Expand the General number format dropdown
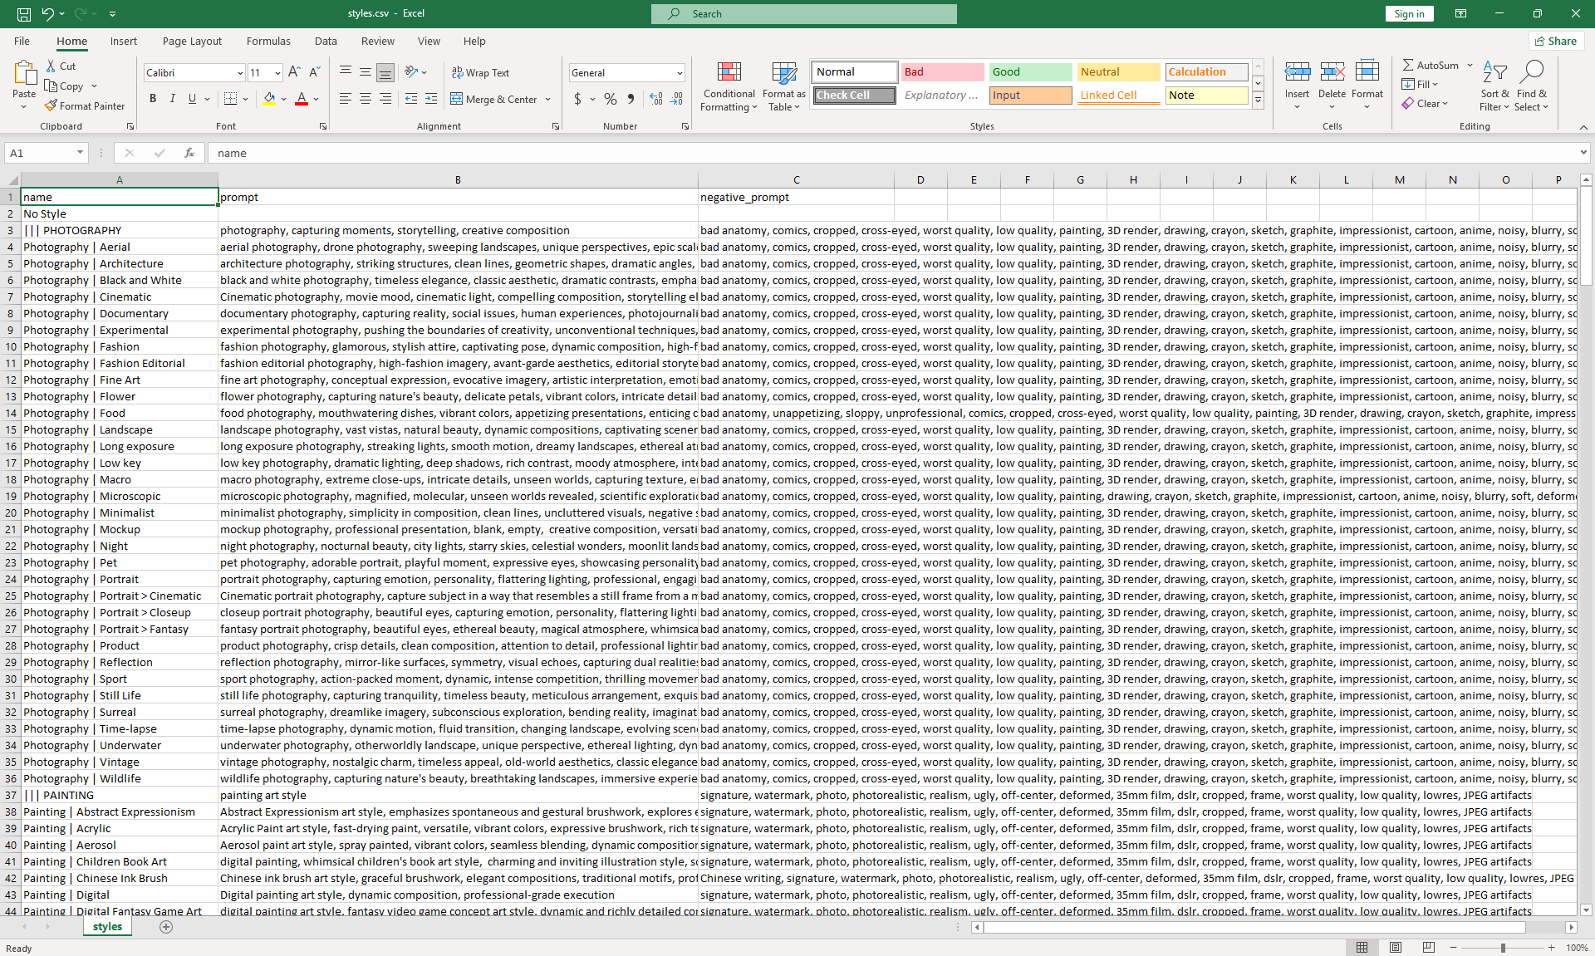 (x=680, y=73)
